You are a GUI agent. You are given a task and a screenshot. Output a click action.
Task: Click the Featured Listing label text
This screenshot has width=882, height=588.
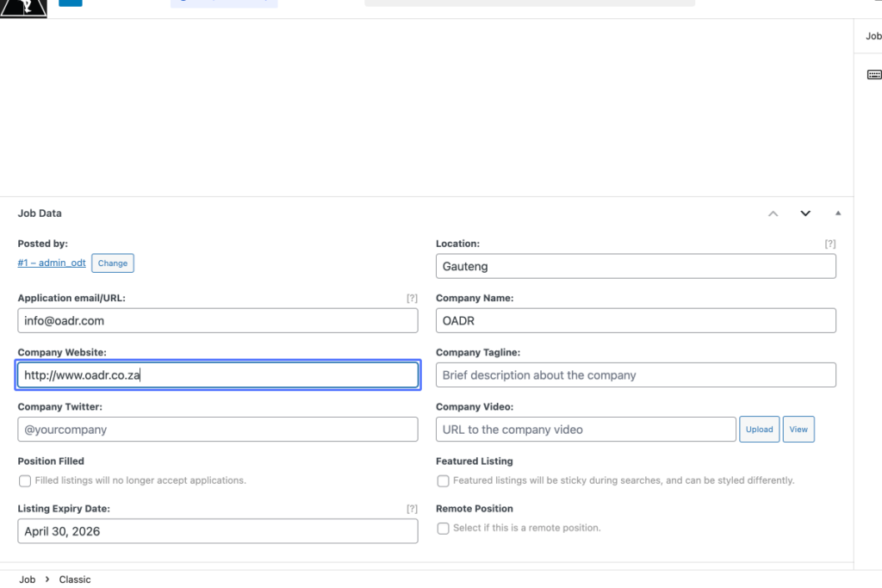point(475,461)
